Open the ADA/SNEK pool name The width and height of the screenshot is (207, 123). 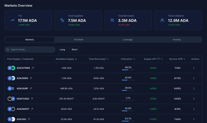click(22, 78)
